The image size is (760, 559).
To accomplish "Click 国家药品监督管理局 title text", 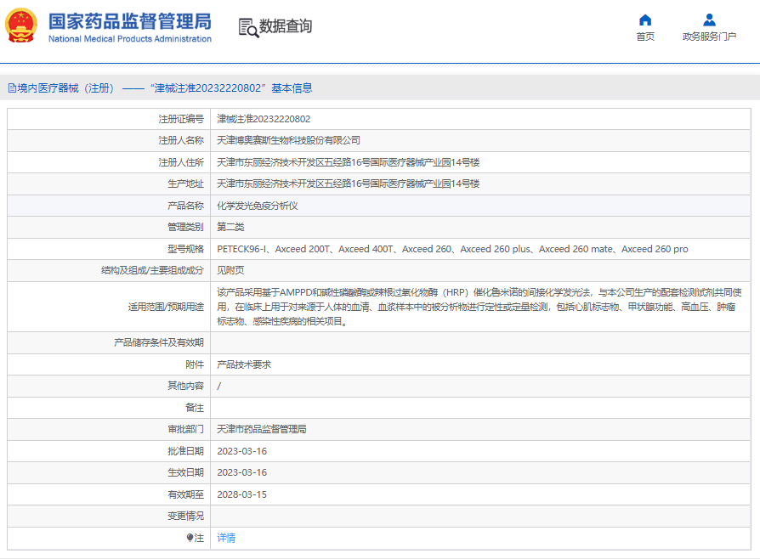I will pyautogui.click(x=130, y=21).
